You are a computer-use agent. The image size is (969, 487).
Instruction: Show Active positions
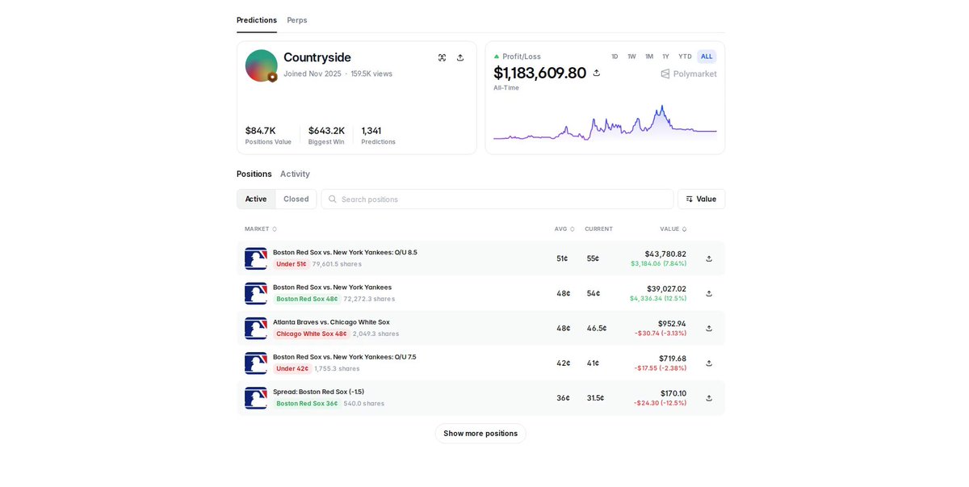point(256,199)
